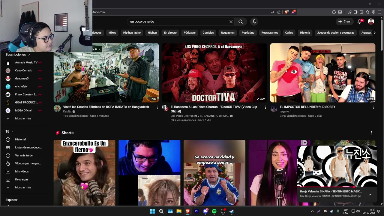Expand Tú section with Mostrar más
Viewport: 384px width, 216px height.
24,187
